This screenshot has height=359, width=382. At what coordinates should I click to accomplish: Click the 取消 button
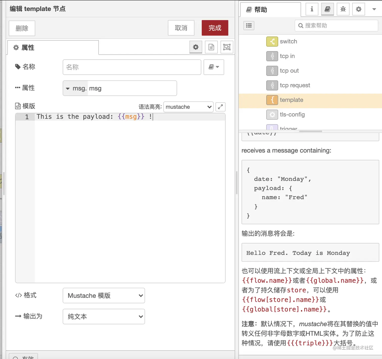181,28
